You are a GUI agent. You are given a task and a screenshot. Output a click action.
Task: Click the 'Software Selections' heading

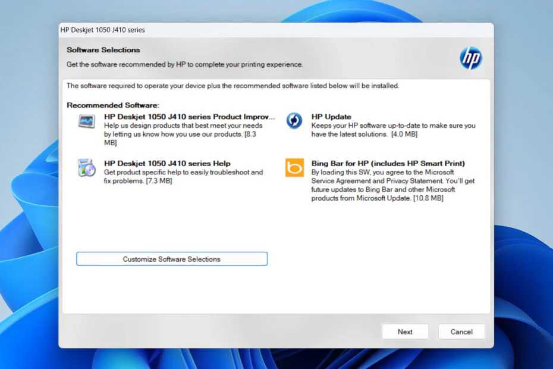point(103,50)
